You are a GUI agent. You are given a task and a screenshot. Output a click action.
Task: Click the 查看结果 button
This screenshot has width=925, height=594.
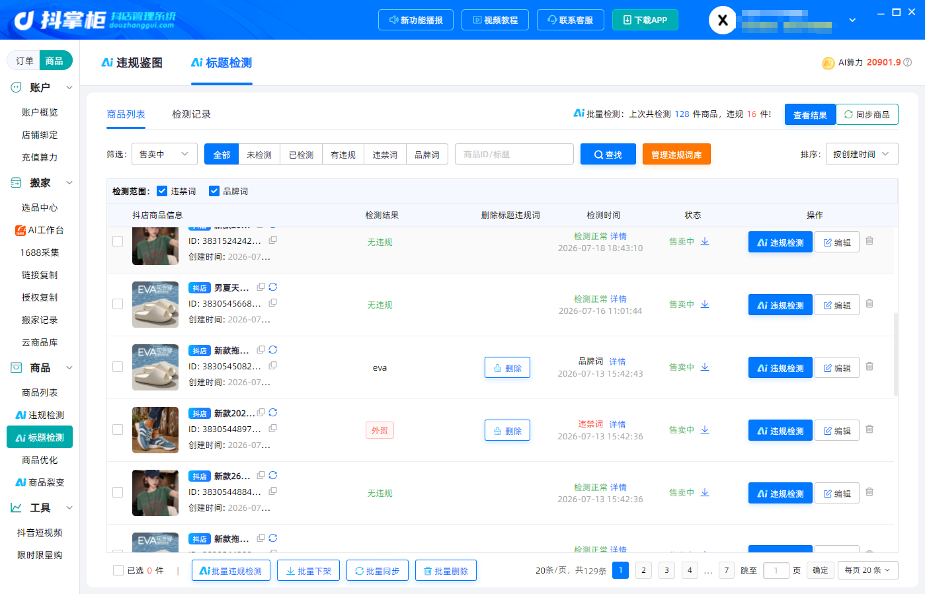click(810, 114)
